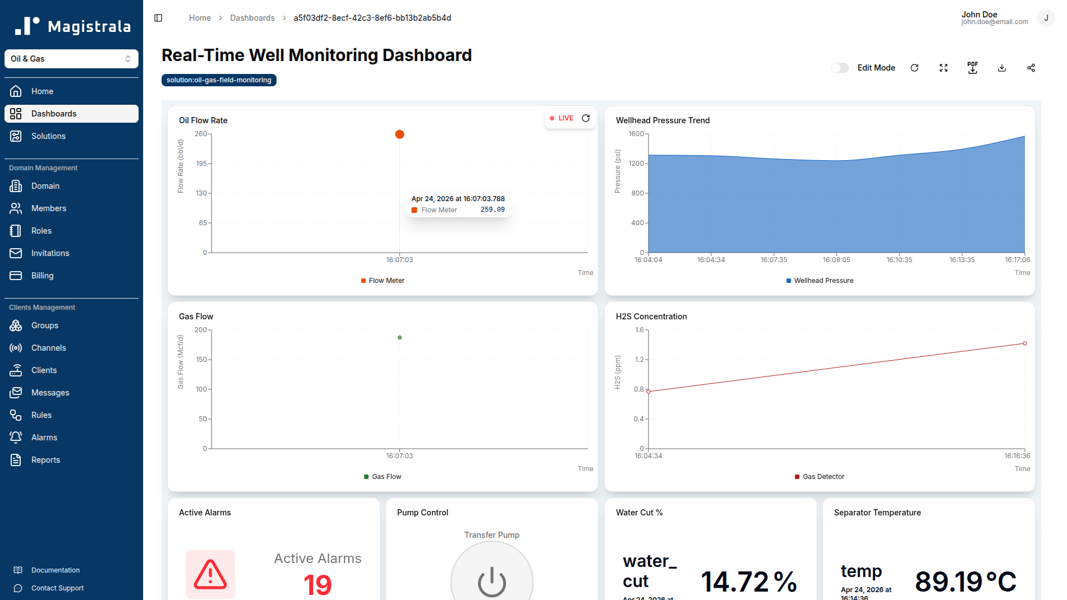The image size is (1067, 600).
Task: Click the share dashboard icon
Action: tap(1031, 68)
